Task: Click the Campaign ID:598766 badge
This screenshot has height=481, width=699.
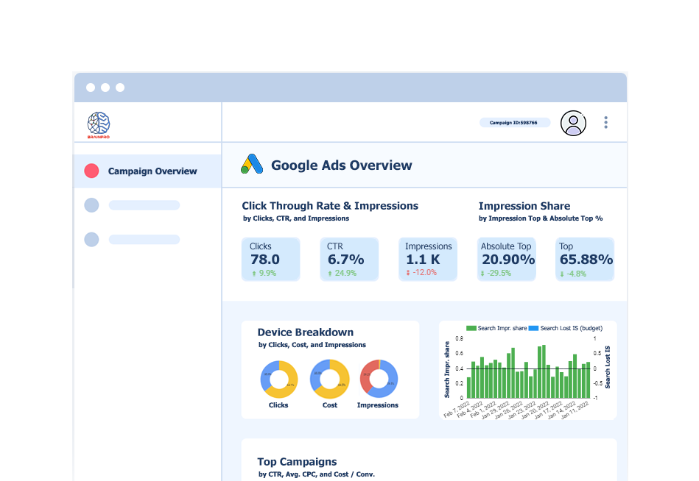Action: click(514, 123)
